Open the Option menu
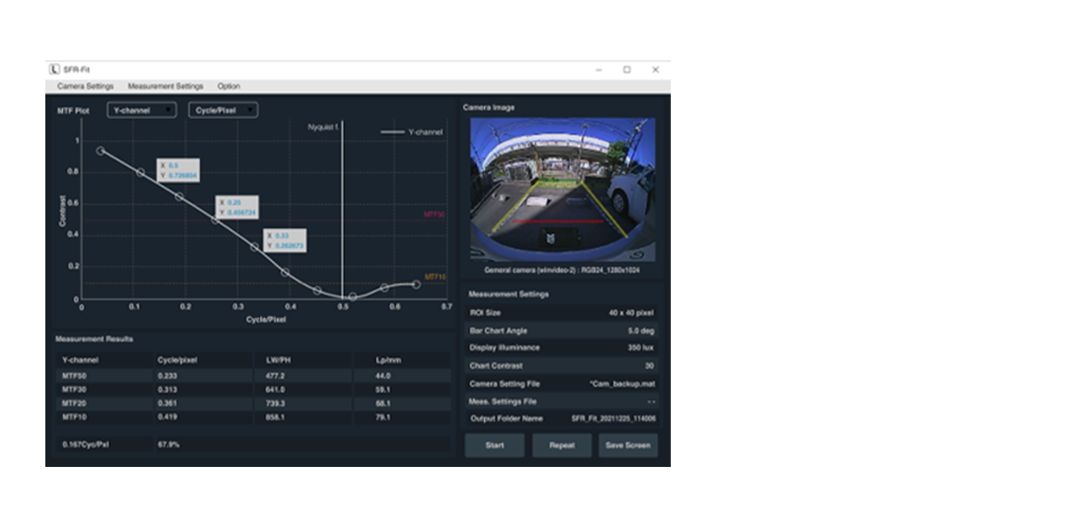 (x=229, y=86)
